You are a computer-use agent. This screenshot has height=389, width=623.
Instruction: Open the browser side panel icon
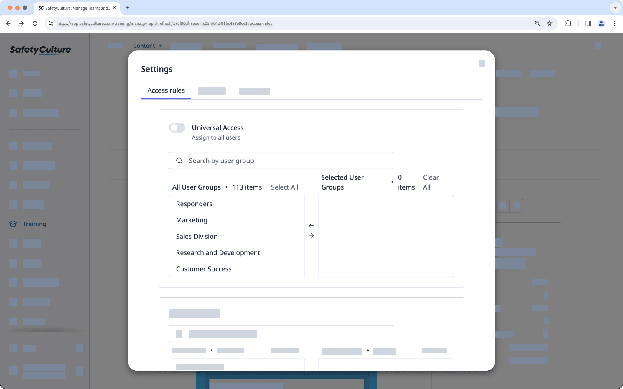click(588, 23)
